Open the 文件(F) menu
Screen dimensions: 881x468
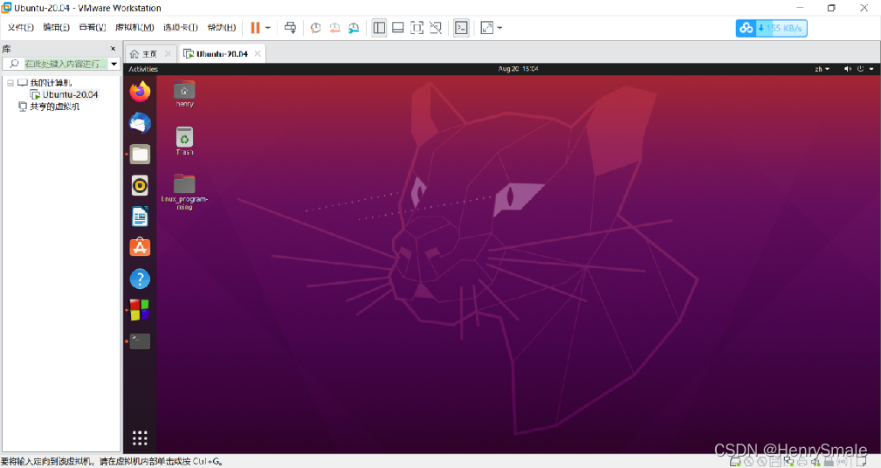[21, 28]
